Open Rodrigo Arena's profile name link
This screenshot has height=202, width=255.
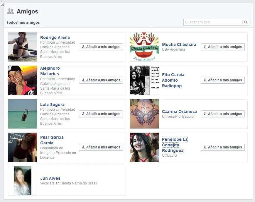click(x=55, y=37)
